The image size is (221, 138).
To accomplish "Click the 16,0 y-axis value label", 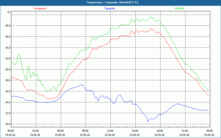I will (8, 91).
